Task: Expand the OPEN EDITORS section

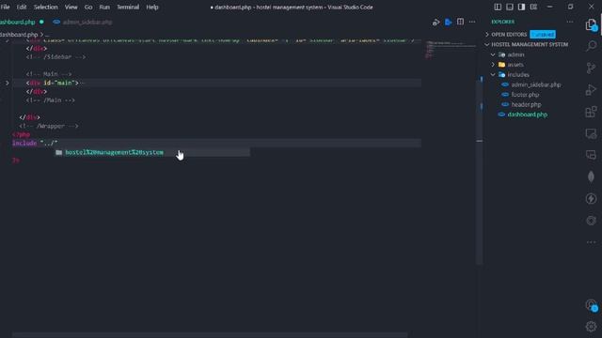Action: [x=509, y=35]
